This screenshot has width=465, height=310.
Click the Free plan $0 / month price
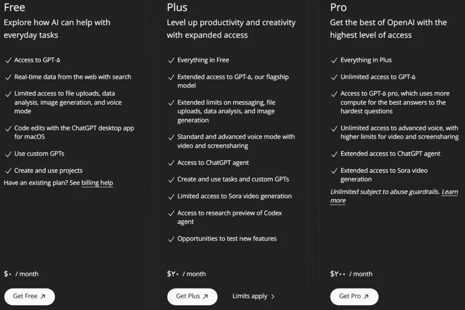(x=21, y=274)
